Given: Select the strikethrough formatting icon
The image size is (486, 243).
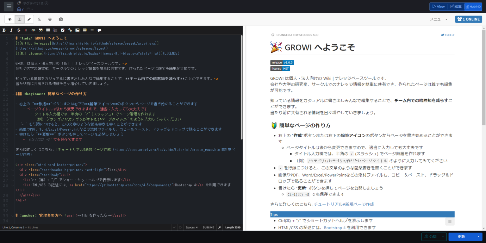Looking at the screenshot, I should (19, 30).
